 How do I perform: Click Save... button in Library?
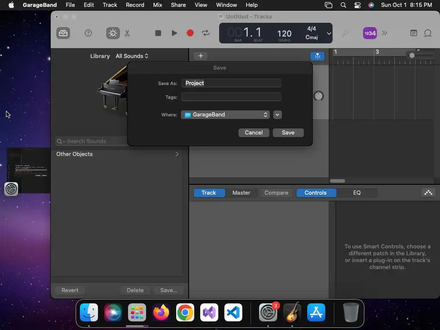[168, 290]
